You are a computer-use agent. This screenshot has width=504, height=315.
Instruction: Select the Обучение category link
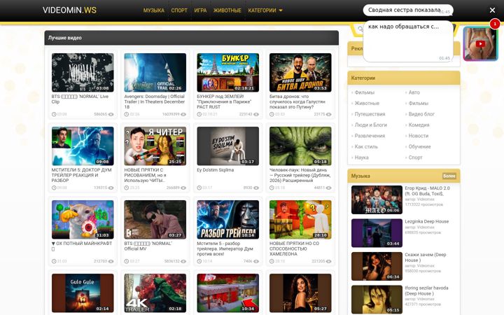pyautogui.click(x=419, y=146)
